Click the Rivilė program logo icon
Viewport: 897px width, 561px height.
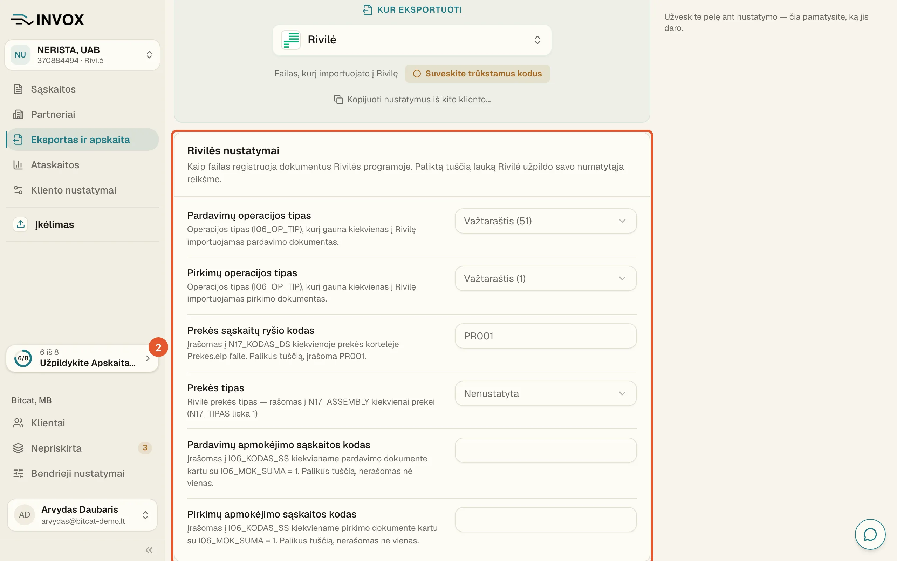click(x=291, y=40)
